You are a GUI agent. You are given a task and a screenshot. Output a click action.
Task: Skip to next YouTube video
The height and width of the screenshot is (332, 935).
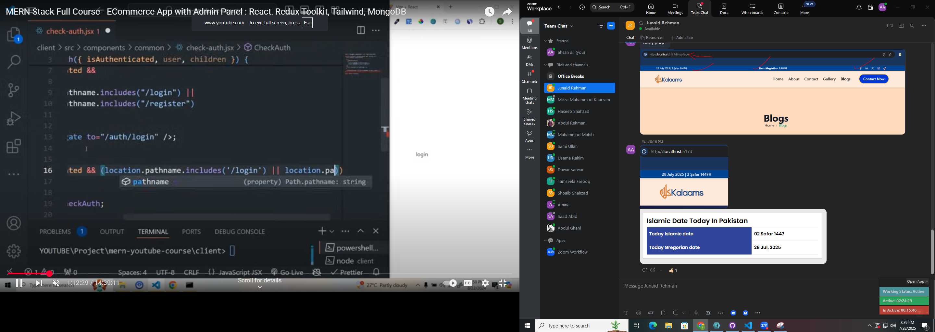click(x=39, y=283)
